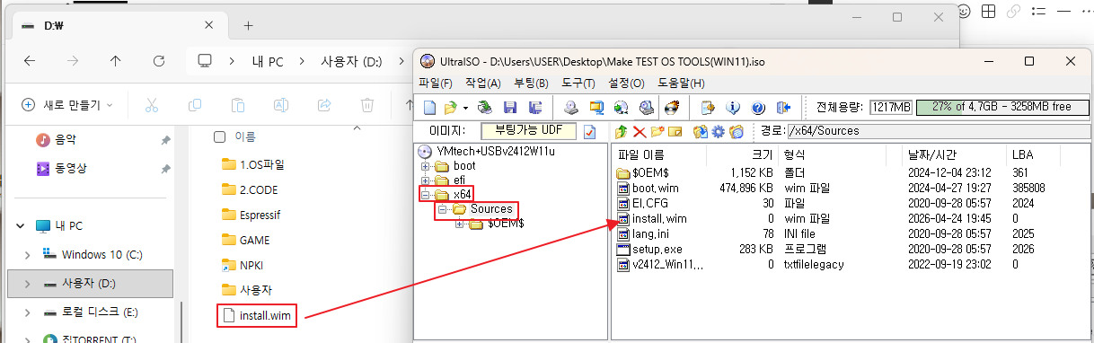Image resolution: width=1094 pixels, height=343 pixels.
Task: Sort UltraISO list by 날짜/시간 column header
Action: [x=955, y=155]
